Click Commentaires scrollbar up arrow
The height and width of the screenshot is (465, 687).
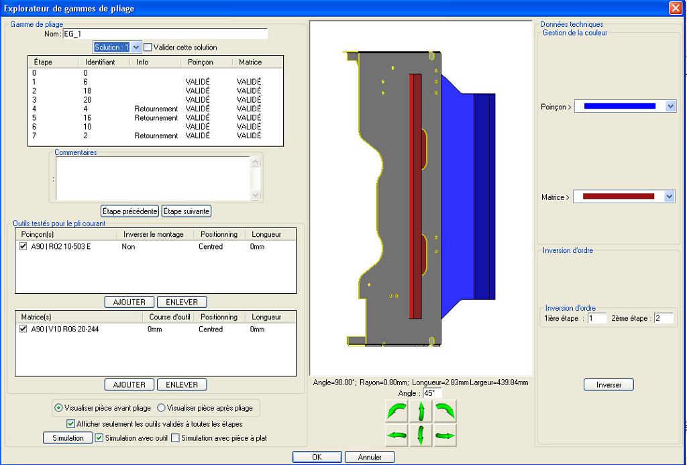256,162
